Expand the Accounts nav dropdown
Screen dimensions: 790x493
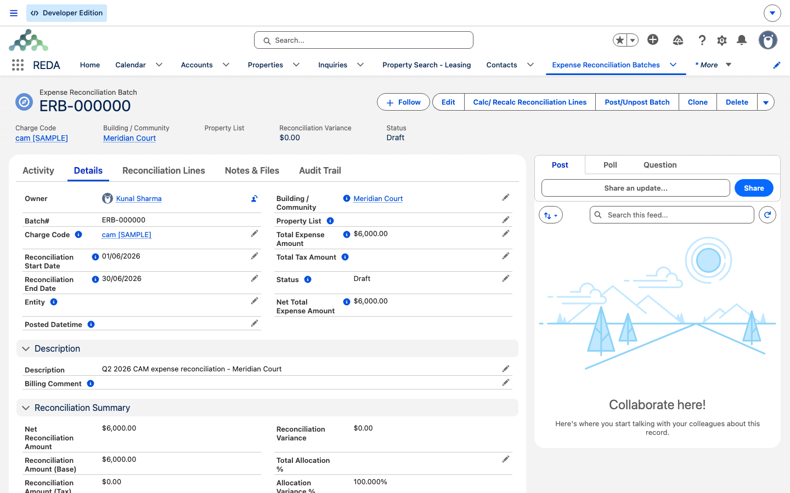coord(226,65)
